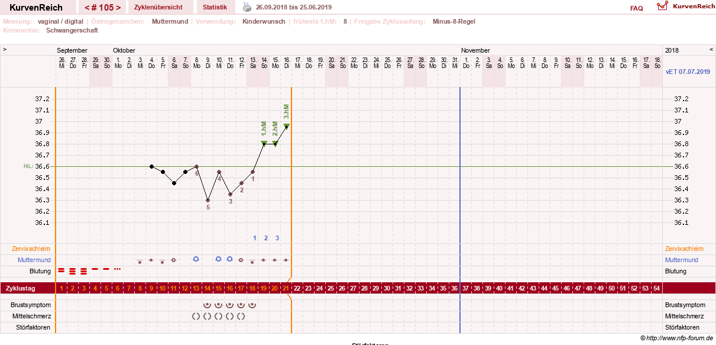Click the spotting dots on cycle day 6
716x345 pixels.
117,269
